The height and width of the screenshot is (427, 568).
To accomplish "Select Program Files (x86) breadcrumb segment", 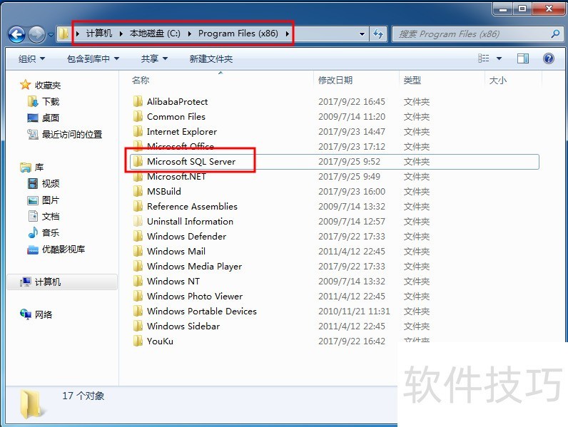I will [238, 34].
